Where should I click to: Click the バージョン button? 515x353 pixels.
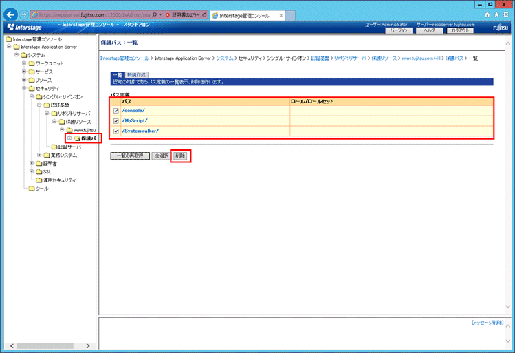[x=398, y=30]
